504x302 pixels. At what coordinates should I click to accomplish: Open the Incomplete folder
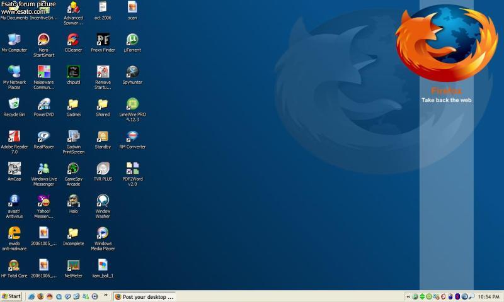(73, 236)
